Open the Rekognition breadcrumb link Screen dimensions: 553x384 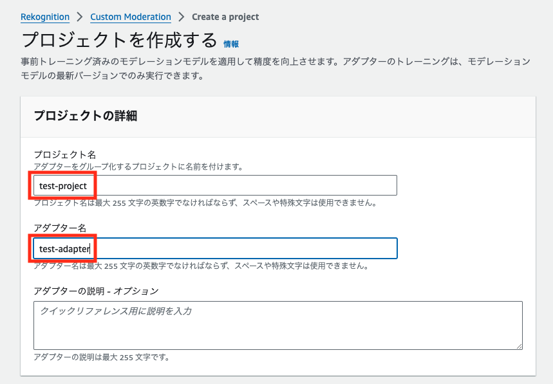45,17
